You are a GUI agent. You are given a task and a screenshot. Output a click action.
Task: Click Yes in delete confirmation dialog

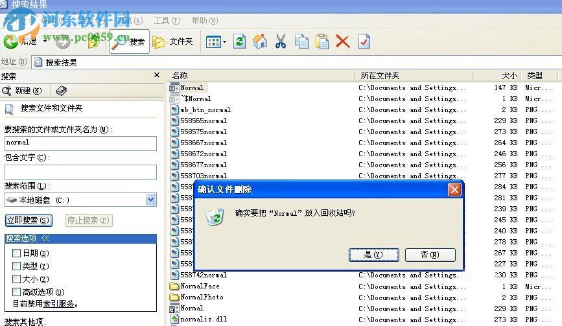click(x=374, y=255)
